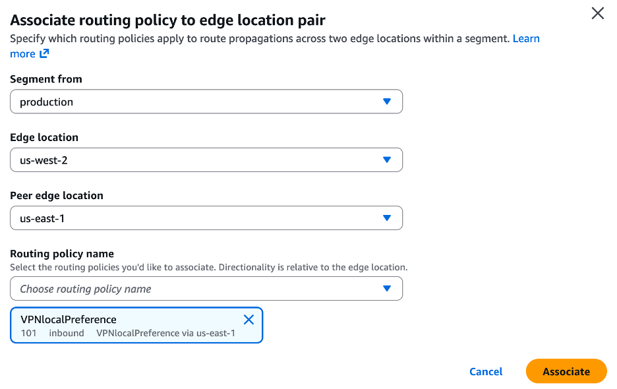Remove VPNlocalPreference using its X icon
617x389 pixels.
pyautogui.click(x=249, y=319)
